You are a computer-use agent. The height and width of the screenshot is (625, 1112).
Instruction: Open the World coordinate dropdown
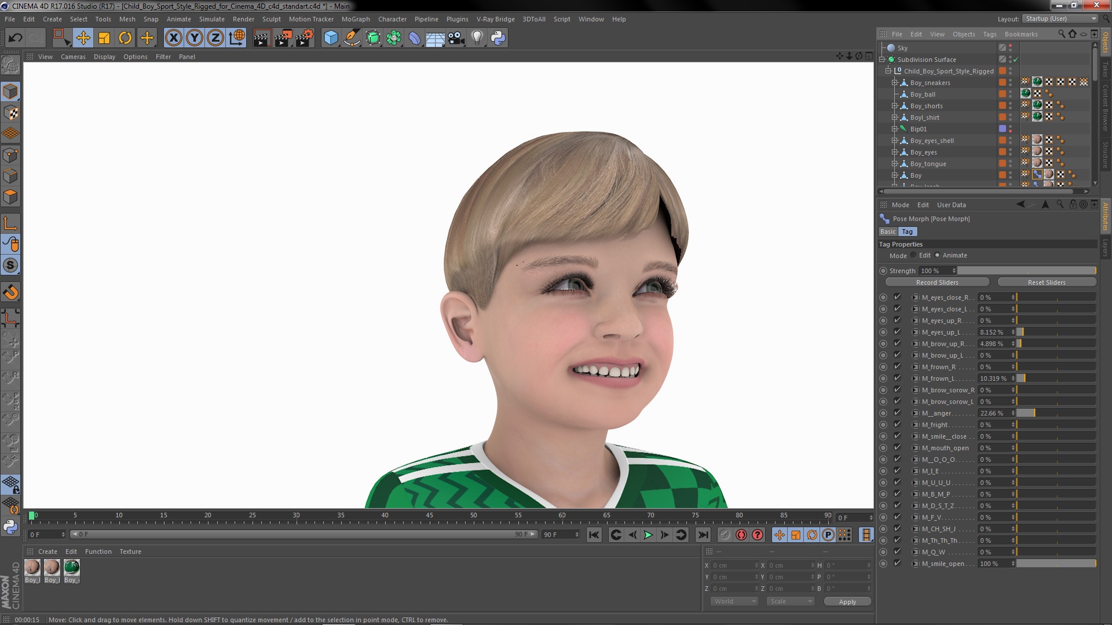pos(734,601)
